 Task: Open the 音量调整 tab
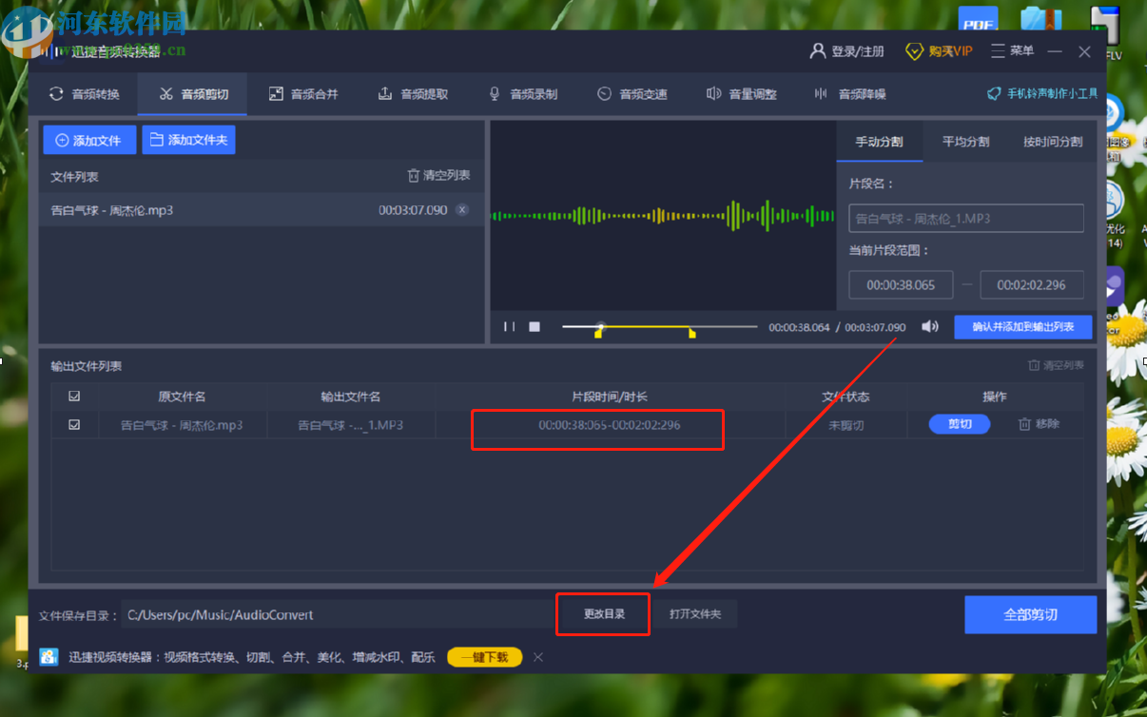741,94
